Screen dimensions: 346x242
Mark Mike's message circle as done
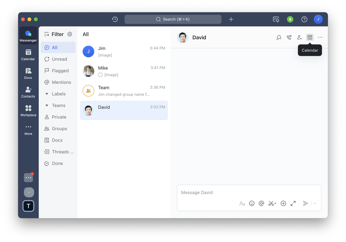coord(100,75)
